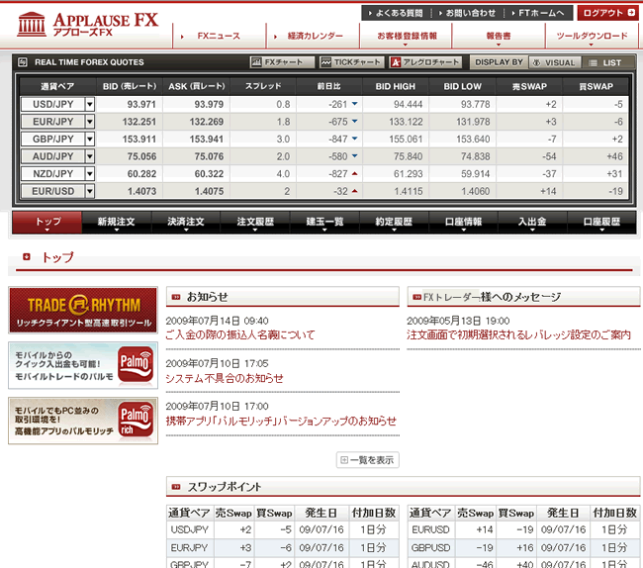Click the Palmo rich app icon banner
Viewport: 643px width, 568px height.
pyautogui.click(x=83, y=421)
